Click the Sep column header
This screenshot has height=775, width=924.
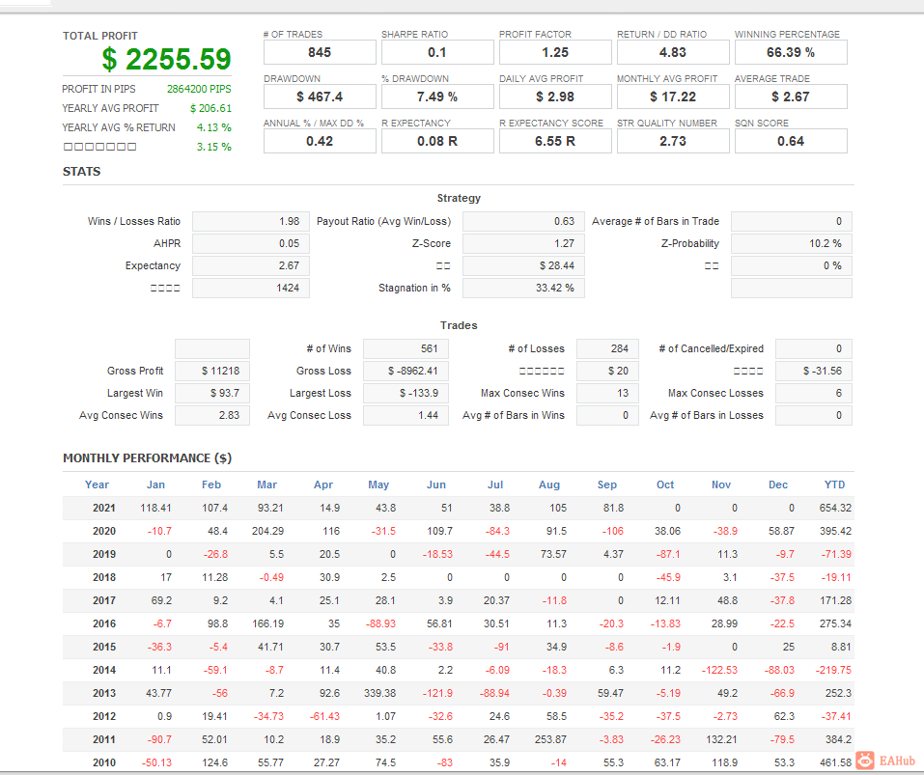tap(607, 484)
